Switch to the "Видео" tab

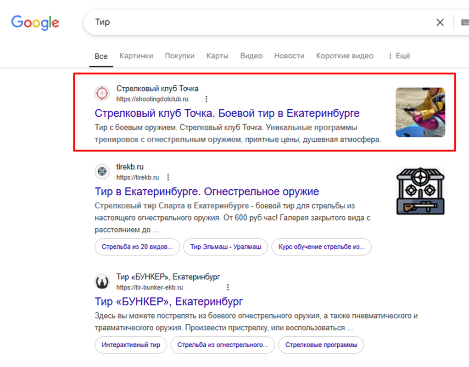coord(251,56)
